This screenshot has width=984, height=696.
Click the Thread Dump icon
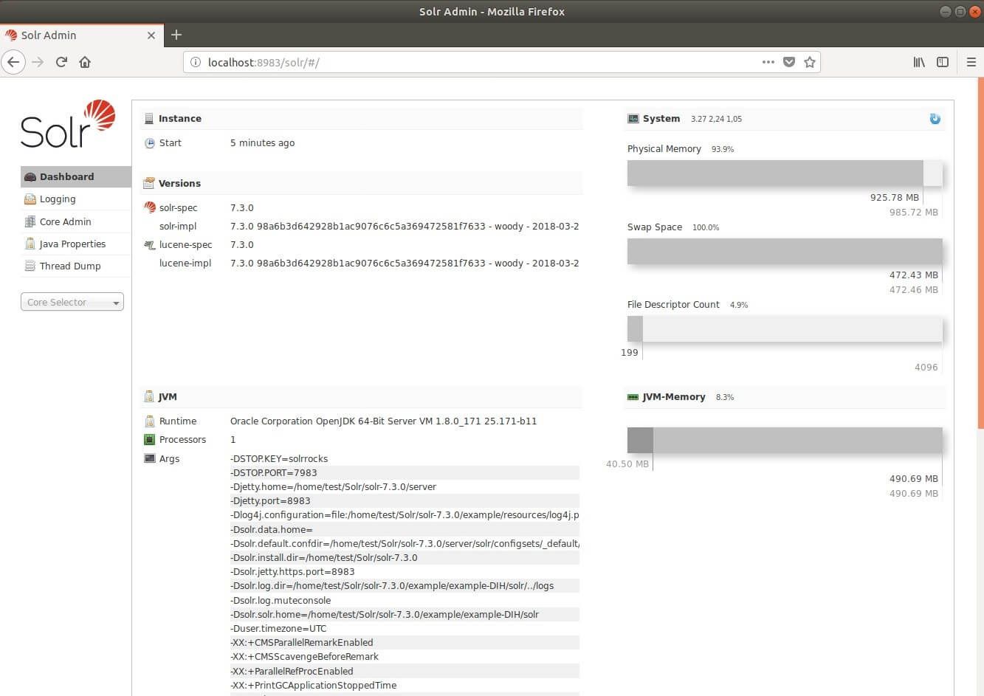[x=30, y=266]
